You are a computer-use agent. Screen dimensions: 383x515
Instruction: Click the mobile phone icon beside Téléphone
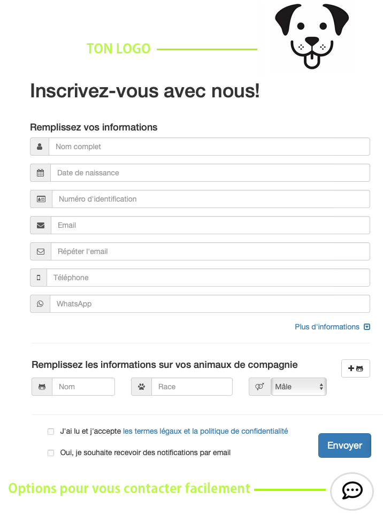click(x=39, y=278)
